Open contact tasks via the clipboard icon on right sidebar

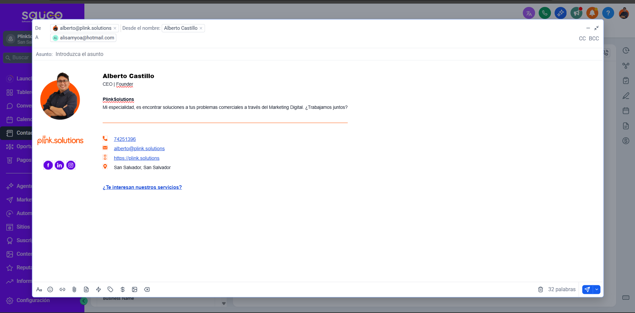(625, 80)
